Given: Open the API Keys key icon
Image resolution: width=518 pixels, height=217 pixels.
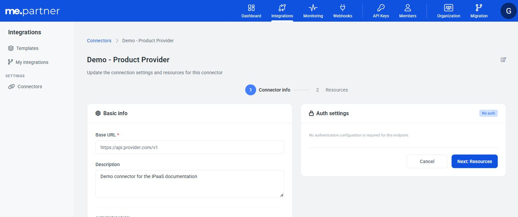Looking at the screenshot, I should click(x=381, y=8).
